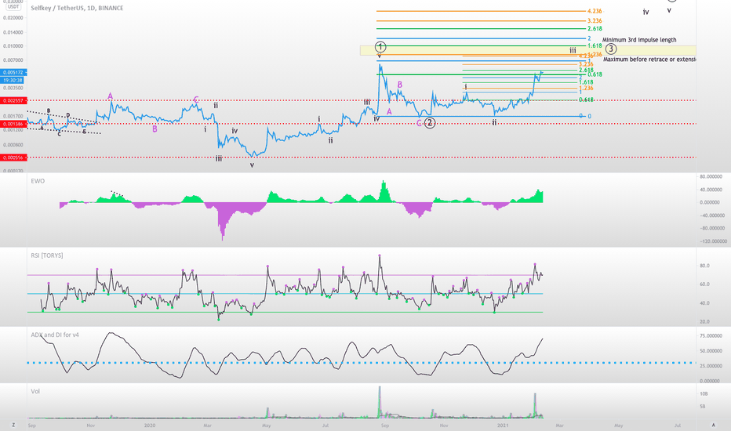Click the 5B volume scale value
This screenshot has height=431, width=731.
pos(703,406)
